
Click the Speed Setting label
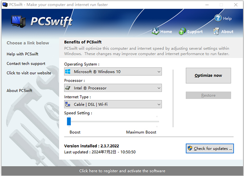pyautogui.click(x=78, y=113)
